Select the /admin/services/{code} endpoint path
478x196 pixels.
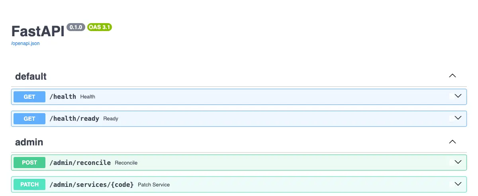tap(91, 184)
